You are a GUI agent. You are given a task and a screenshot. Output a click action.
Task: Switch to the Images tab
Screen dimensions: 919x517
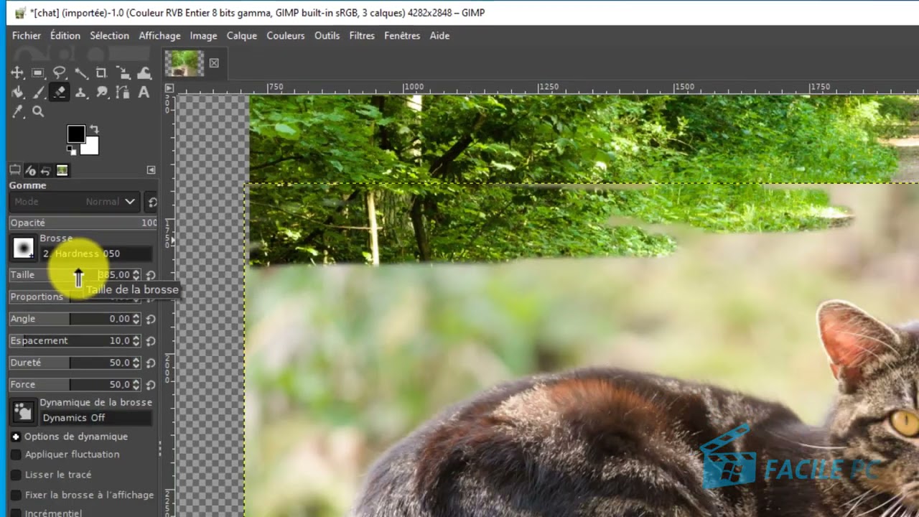click(x=62, y=170)
